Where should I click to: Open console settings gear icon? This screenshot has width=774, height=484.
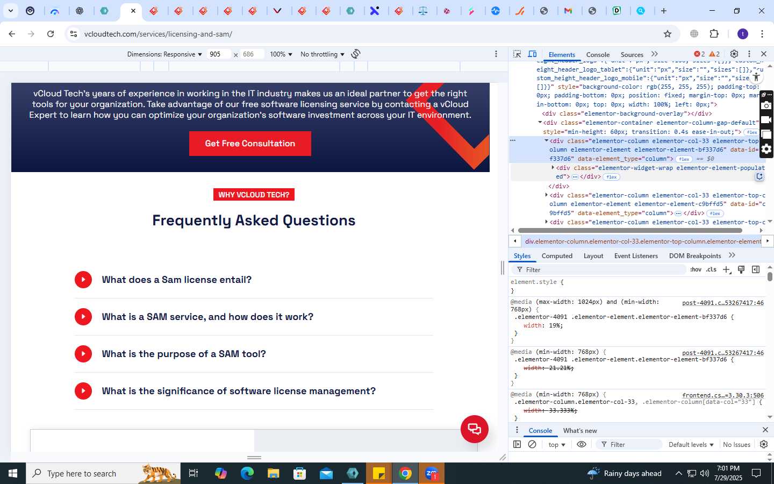[764, 444]
